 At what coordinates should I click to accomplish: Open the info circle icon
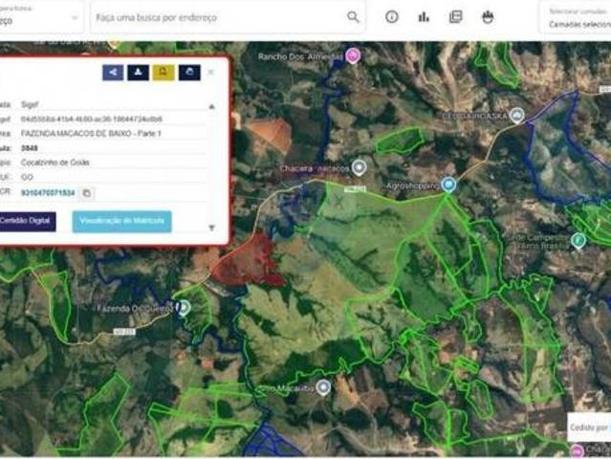(392, 17)
